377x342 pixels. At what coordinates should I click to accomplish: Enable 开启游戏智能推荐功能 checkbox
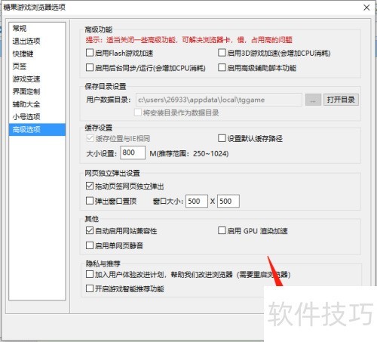(x=90, y=288)
